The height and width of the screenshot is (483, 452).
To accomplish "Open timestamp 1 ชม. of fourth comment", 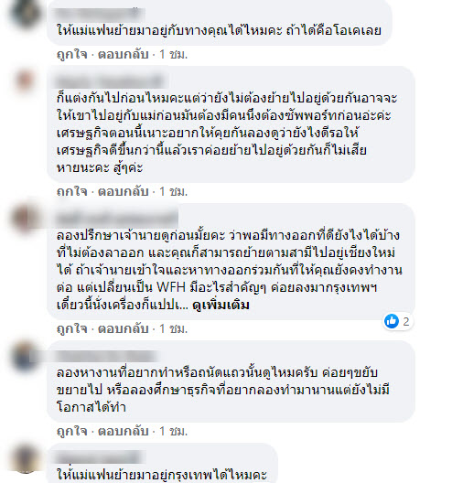I will pos(174,431).
